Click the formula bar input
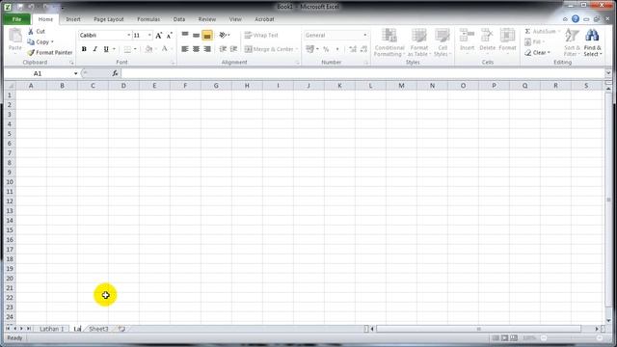 coord(362,73)
